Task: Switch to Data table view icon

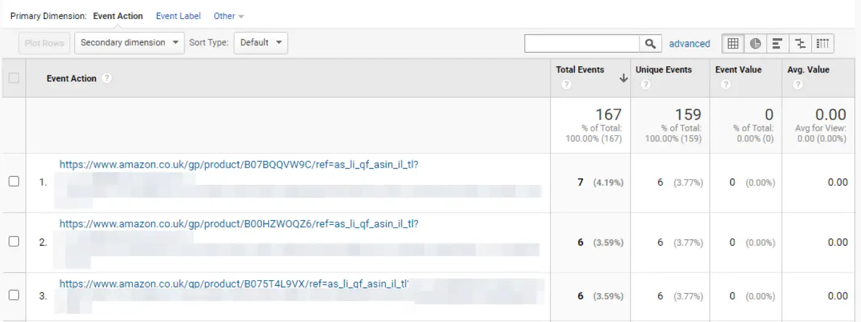Action: click(x=732, y=44)
